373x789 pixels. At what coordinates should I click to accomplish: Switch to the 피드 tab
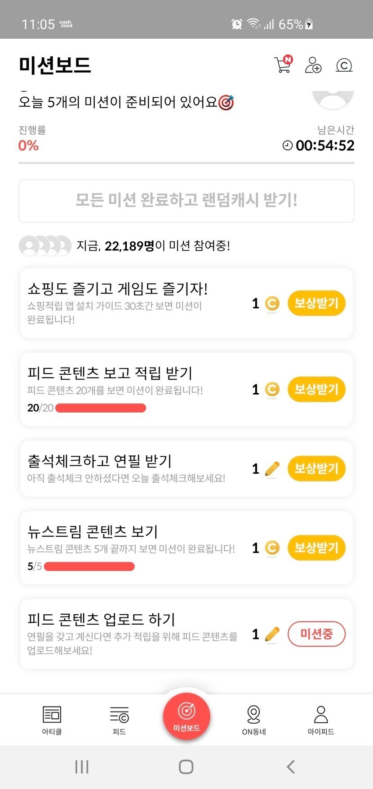(x=119, y=720)
